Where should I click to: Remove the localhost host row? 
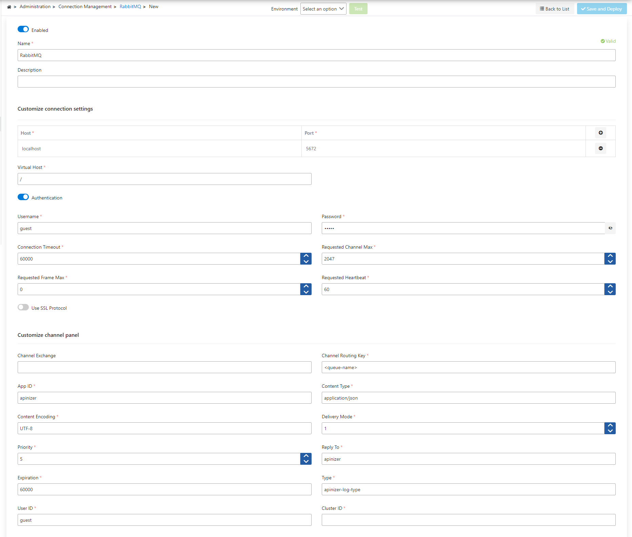(x=600, y=148)
